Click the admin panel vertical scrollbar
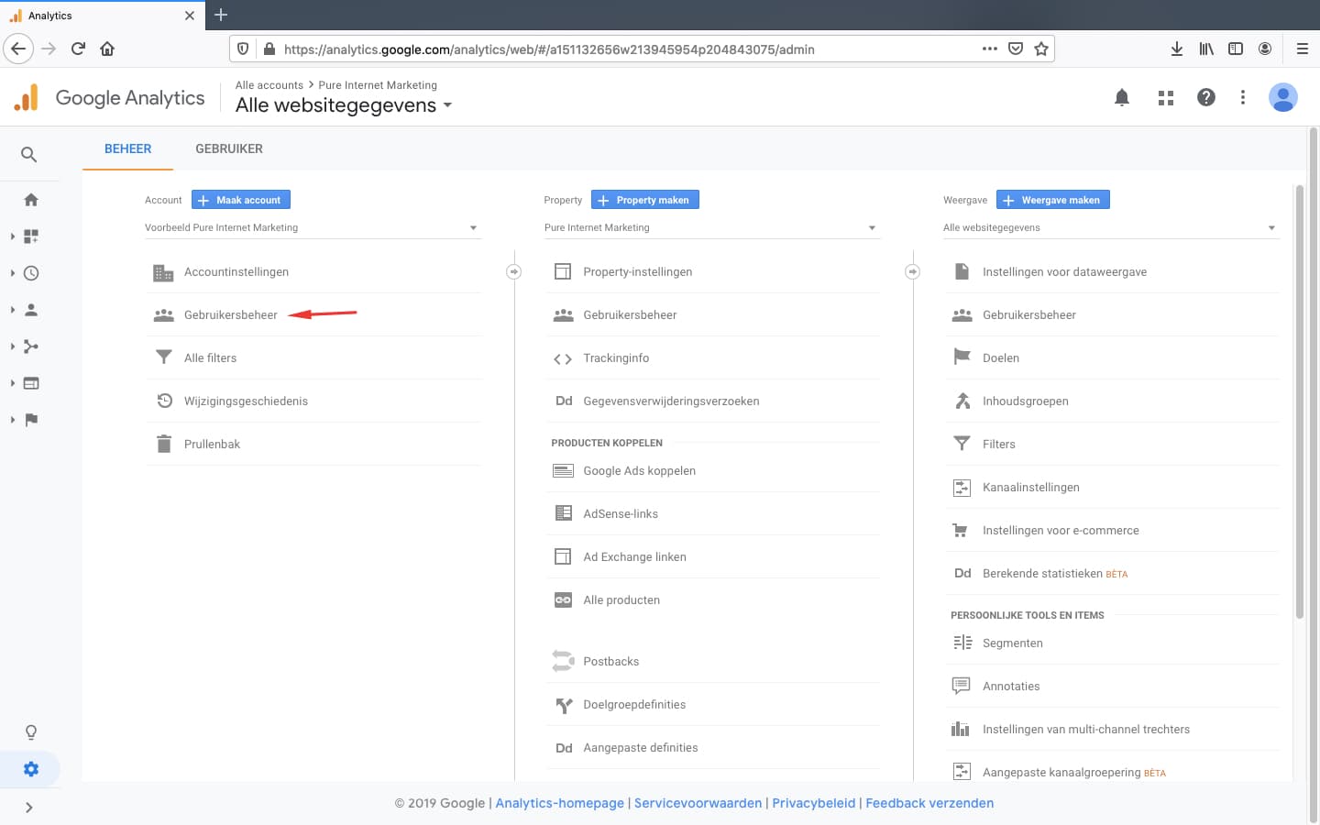 (x=1299, y=401)
